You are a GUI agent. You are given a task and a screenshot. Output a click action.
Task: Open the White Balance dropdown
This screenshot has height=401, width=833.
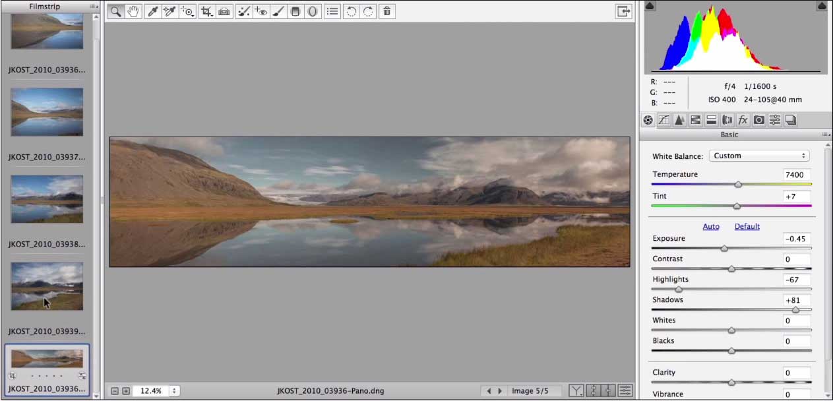pyautogui.click(x=759, y=156)
